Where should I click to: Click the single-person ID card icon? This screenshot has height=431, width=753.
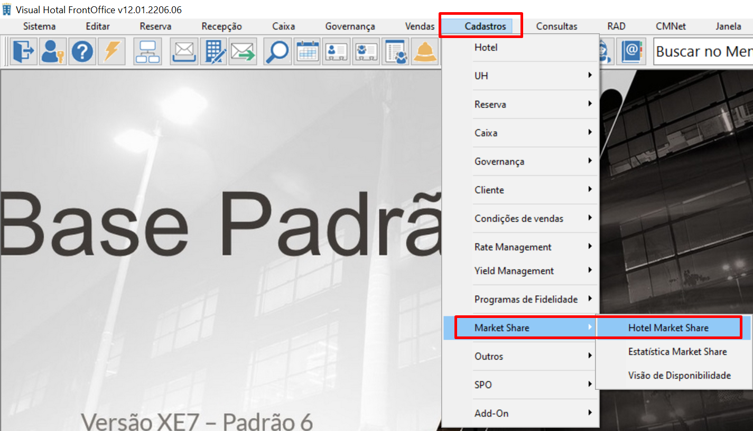[336, 52]
